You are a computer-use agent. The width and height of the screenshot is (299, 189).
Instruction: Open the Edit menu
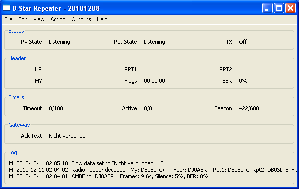(23, 19)
